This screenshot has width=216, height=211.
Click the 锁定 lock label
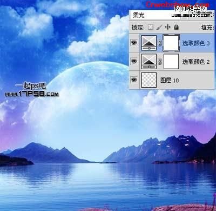pyautogui.click(x=138, y=28)
